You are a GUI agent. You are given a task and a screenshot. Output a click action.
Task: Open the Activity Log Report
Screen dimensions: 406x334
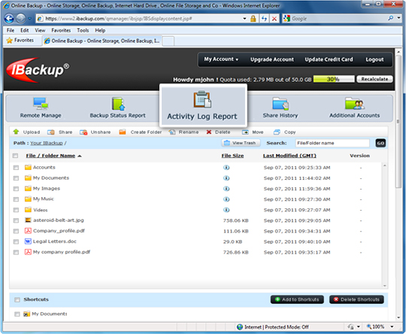[x=202, y=106]
